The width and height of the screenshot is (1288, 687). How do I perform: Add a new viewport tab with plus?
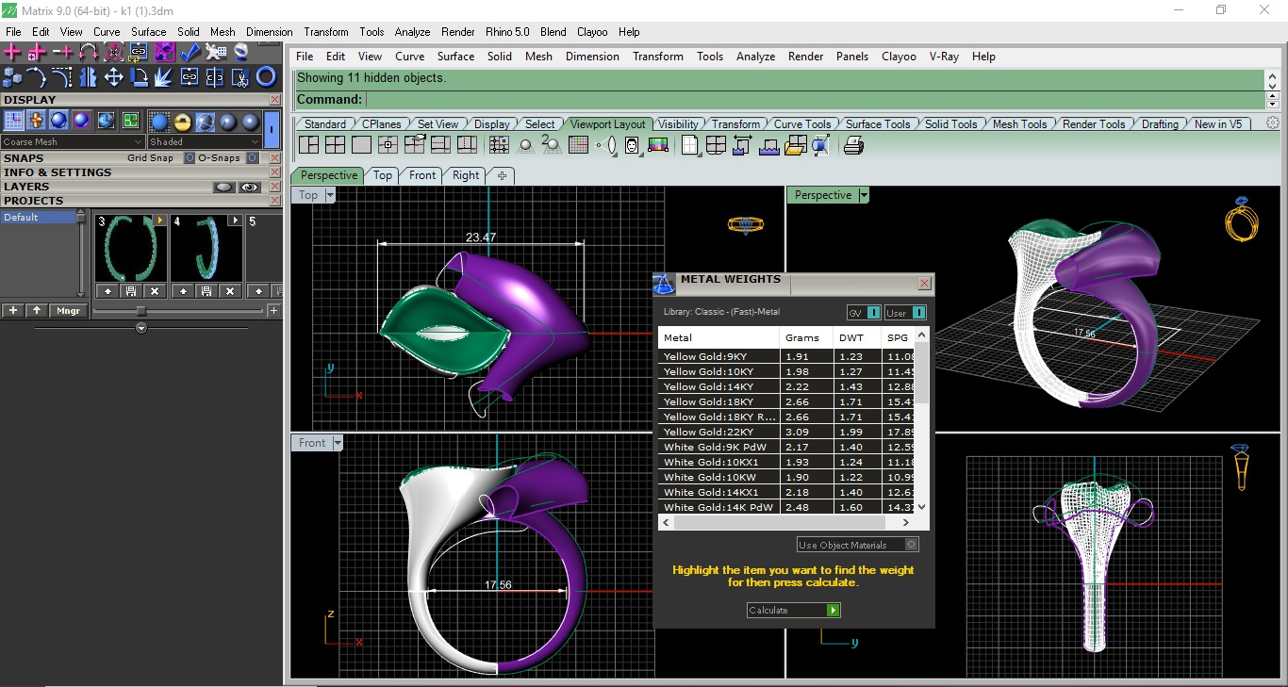[x=502, y=175]
